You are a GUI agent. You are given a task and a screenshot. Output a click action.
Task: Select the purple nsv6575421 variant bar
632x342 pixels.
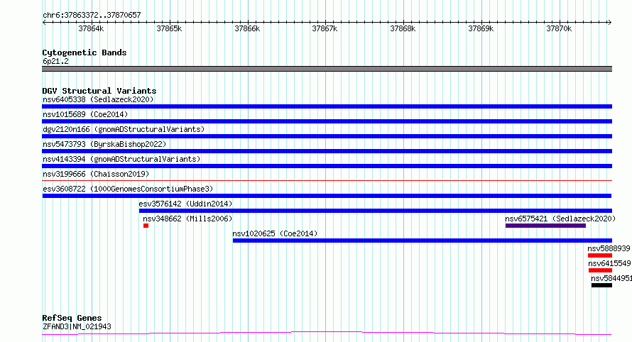coord(545,226)
